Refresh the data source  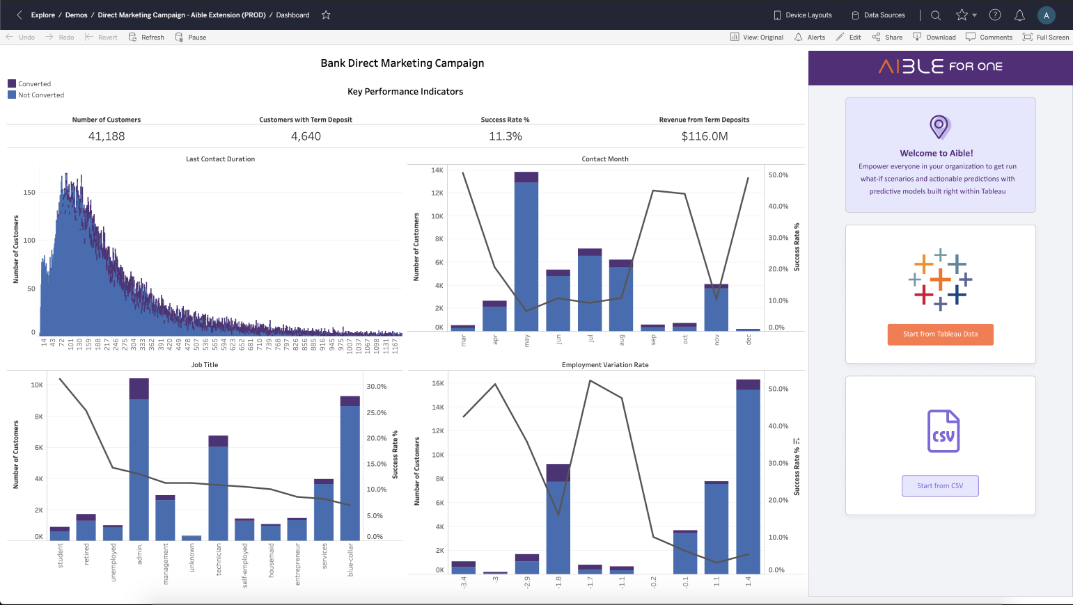[146, 37]
